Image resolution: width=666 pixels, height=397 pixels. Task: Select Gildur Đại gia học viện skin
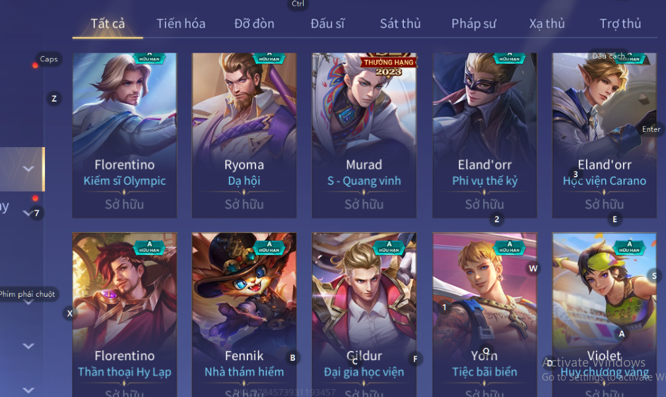point(364,315)
